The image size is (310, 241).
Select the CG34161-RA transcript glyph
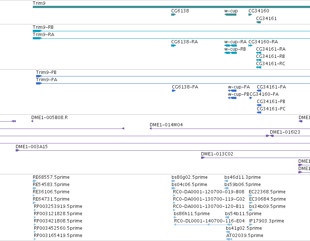(x=259, y=53)
